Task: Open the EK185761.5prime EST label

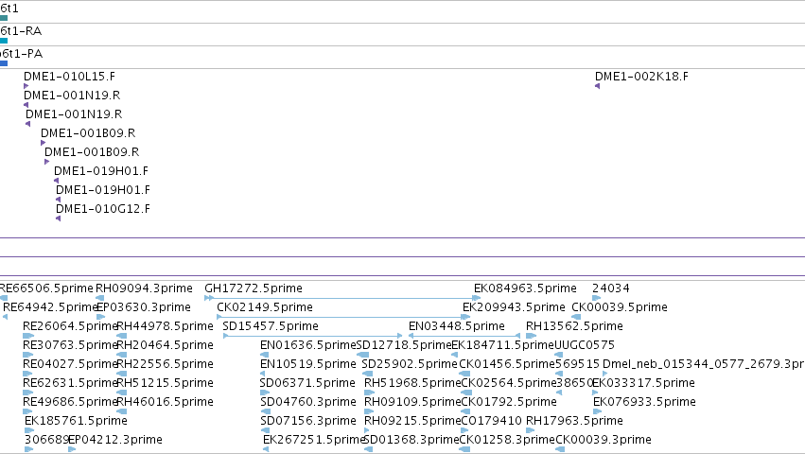Action: pos(76,421)
